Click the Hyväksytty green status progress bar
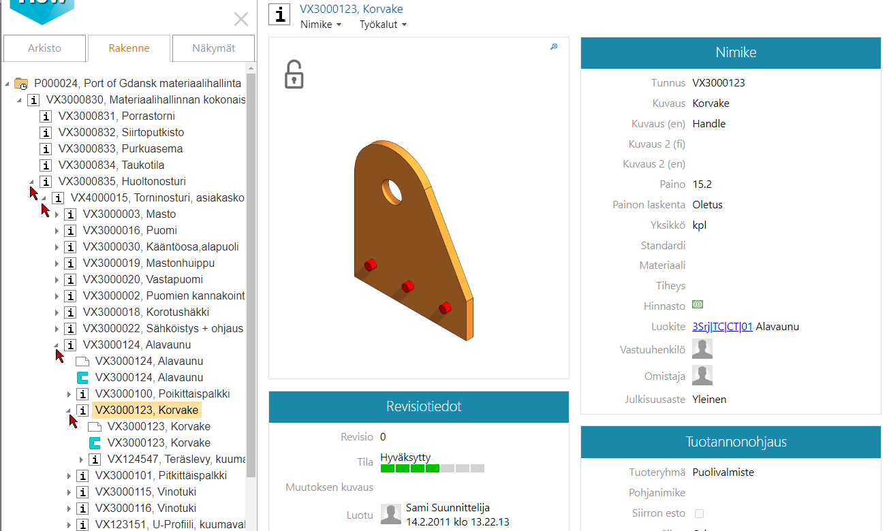Image resolution: width=889 pixels, height=531 pixels. pos(432,468)
